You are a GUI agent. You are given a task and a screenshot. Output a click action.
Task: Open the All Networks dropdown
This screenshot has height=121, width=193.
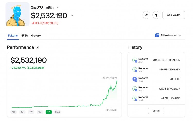click(168, 35)
